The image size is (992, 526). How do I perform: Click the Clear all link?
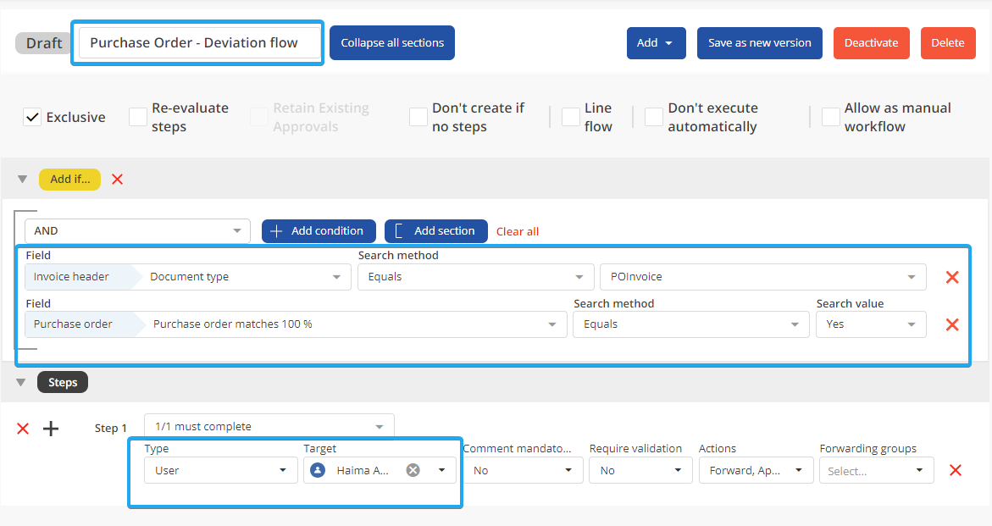518,231
